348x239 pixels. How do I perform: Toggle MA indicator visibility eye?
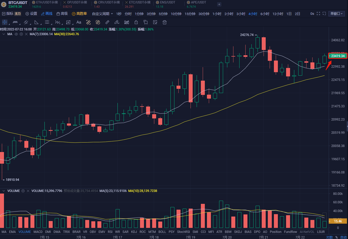pyautogui.click(x=16, y=34)
